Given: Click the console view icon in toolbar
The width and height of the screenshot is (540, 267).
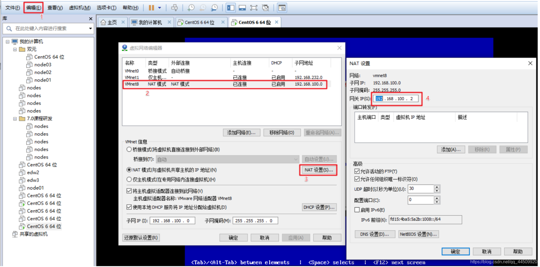Looking at the screenshot, I should click(282, 8).
